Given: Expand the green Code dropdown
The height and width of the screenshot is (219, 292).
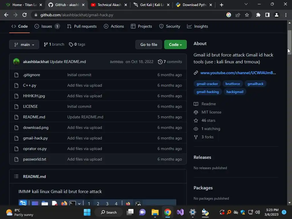Looking at the screenshot, I should click(175, 44).
